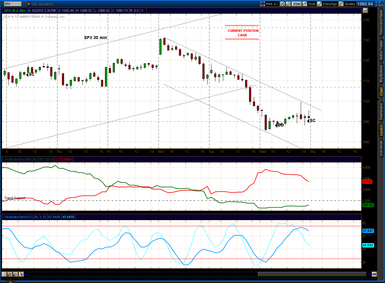Switch to Active Trader tab
Viewport: 385px width, 283px height.
tap(381, 50)
